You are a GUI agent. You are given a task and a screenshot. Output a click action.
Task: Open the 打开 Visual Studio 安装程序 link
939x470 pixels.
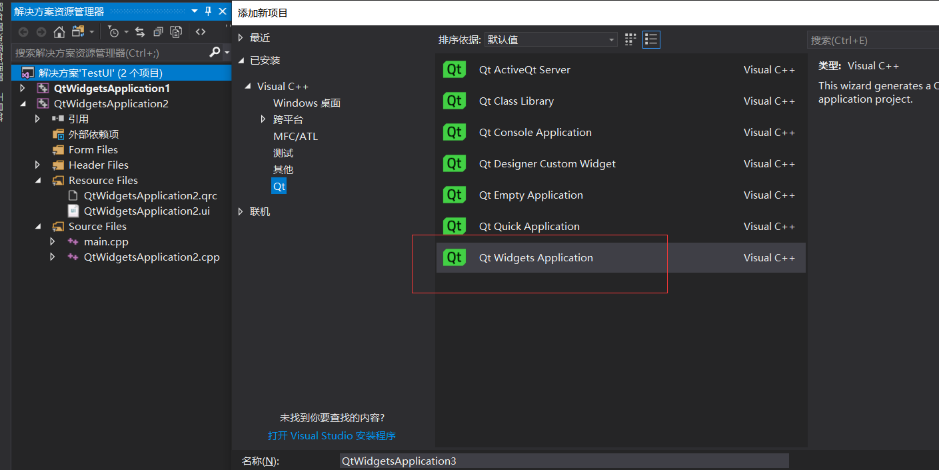pos(332,435)
